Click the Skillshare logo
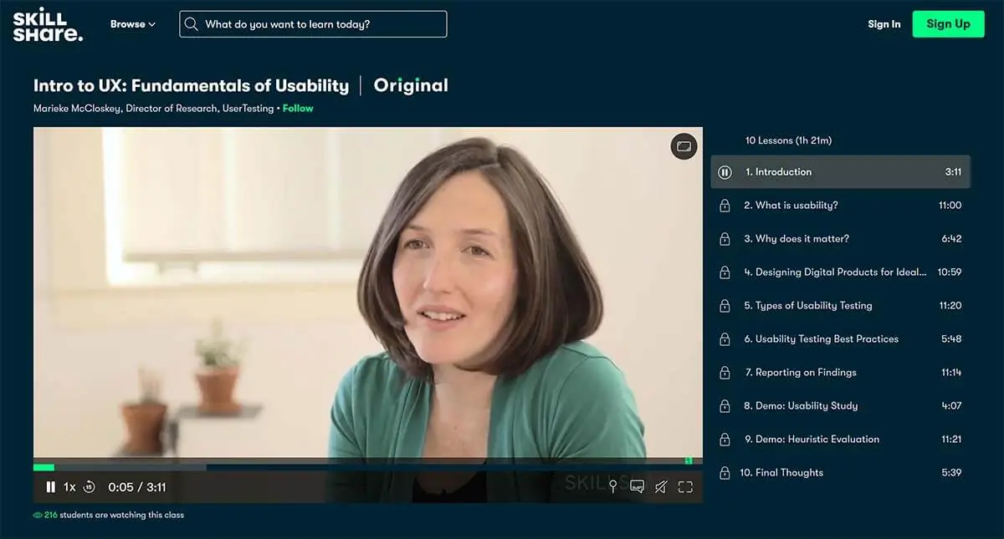 [x=48, y=24]
